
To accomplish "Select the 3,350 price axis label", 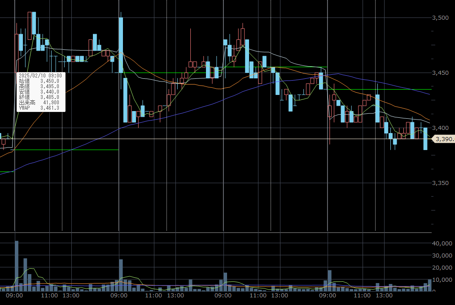I will point(440,183).
